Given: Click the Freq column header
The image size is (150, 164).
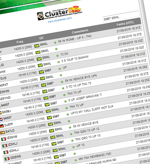Looking at the screenshot, I should [x=20, y=42].
